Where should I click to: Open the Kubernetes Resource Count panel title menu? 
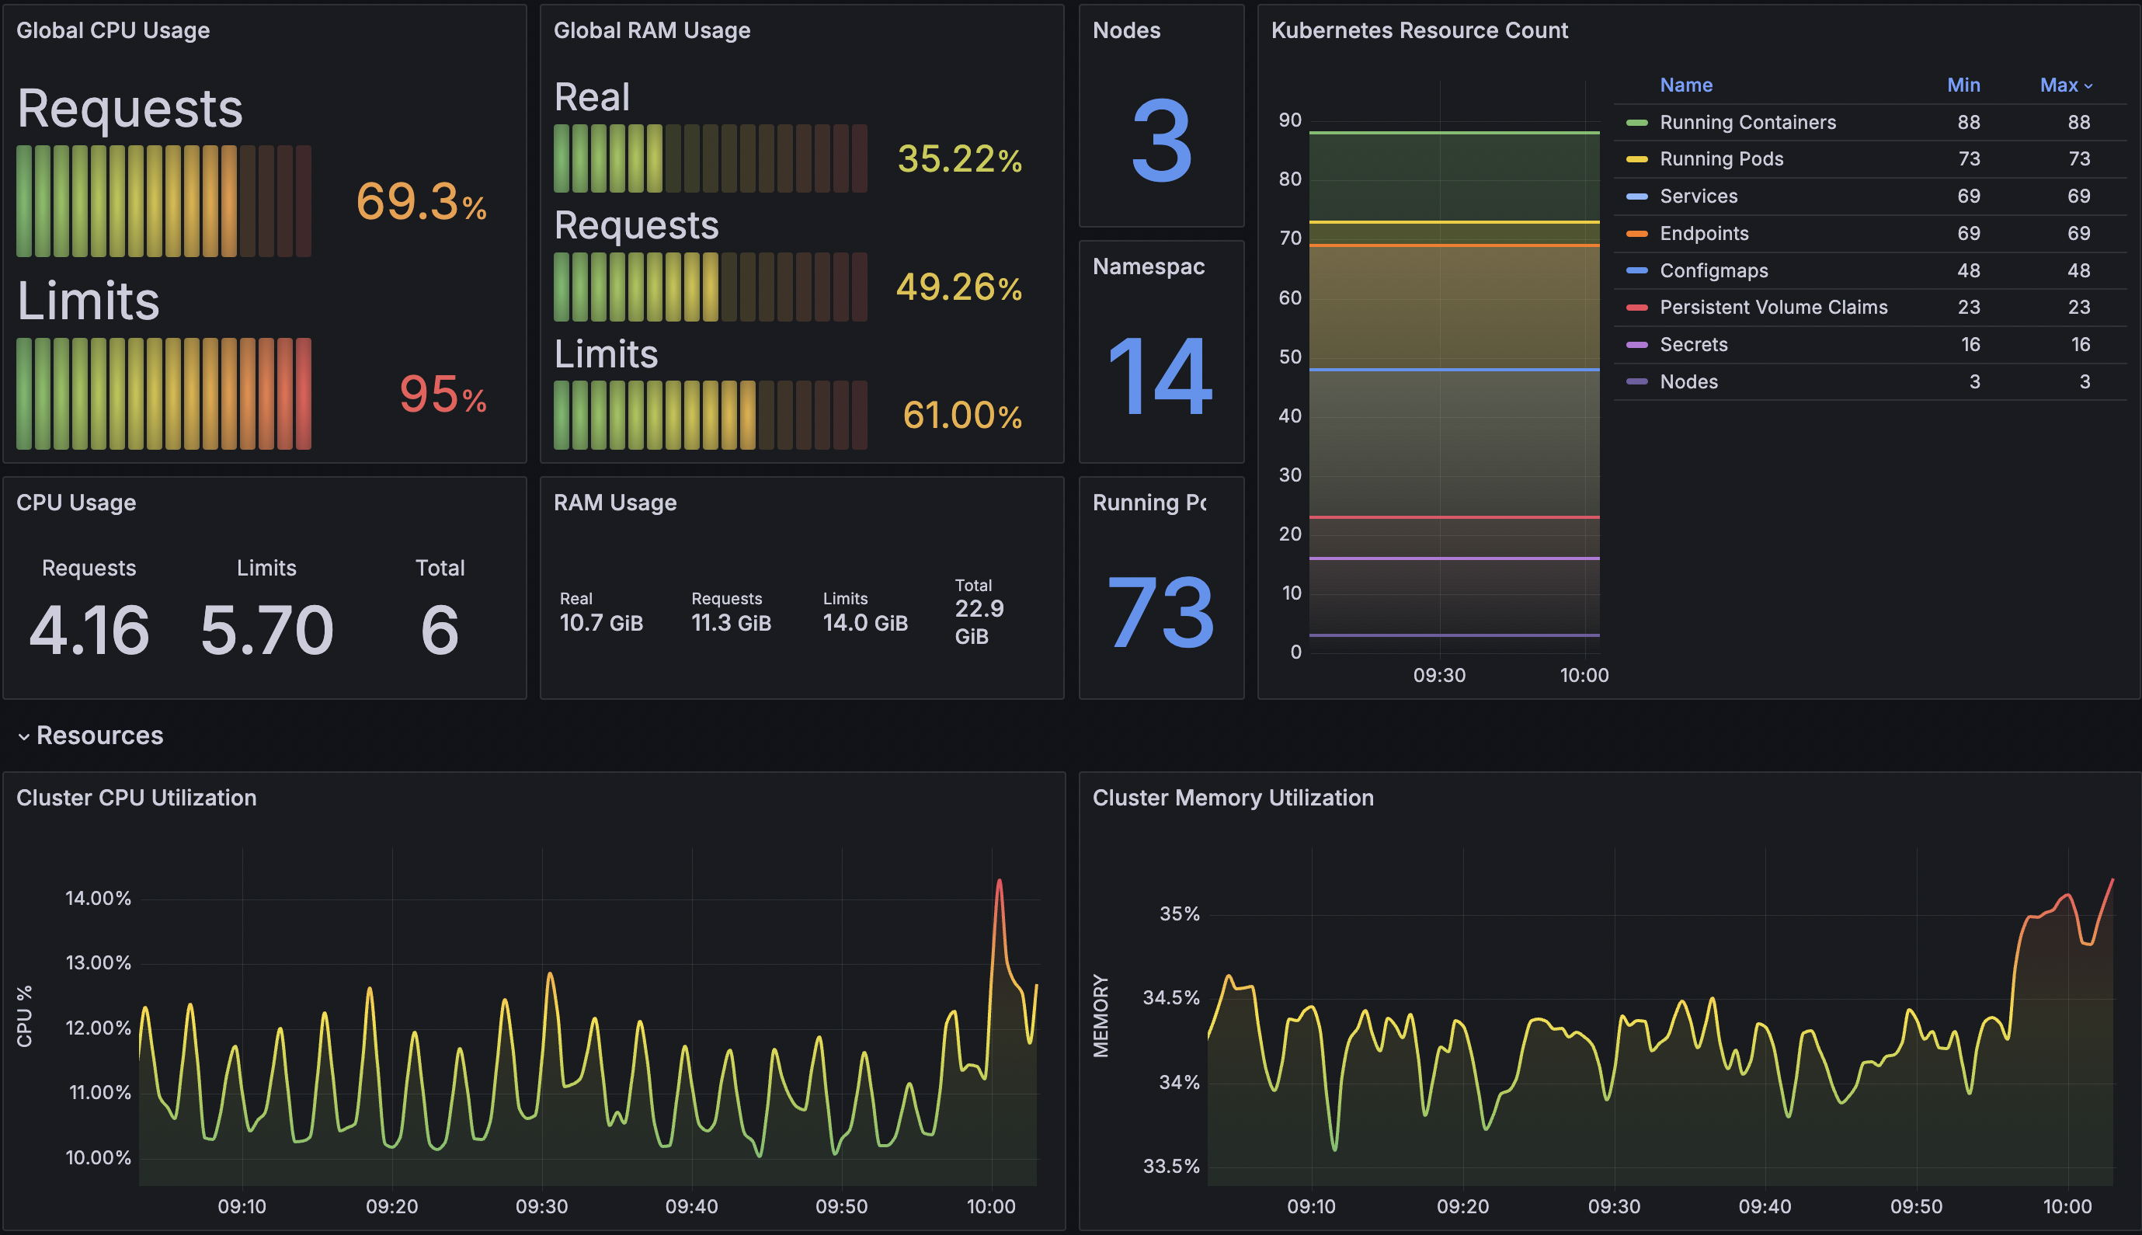[1419, 30]
